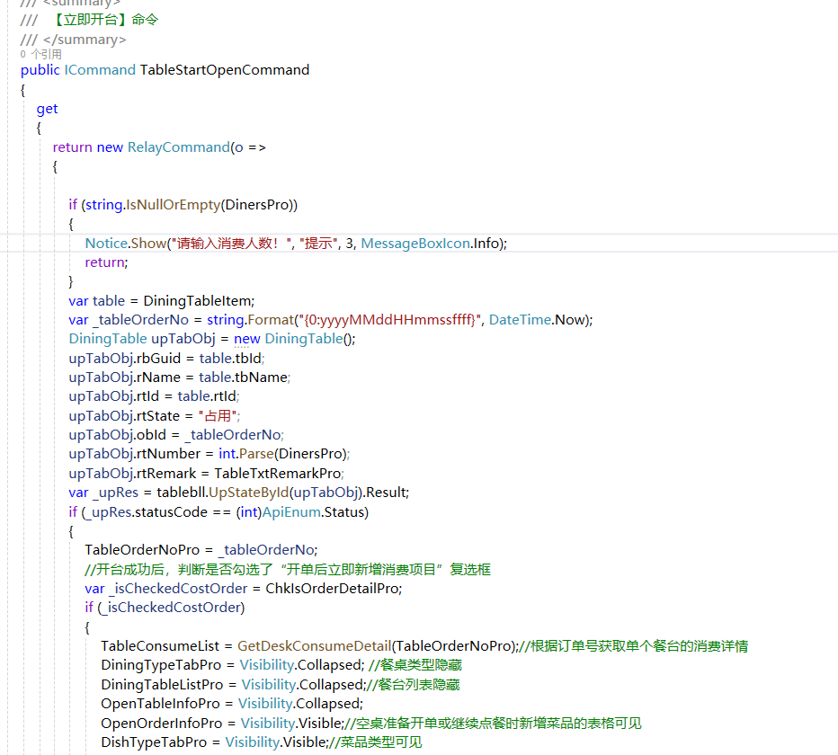Click GetDeskConsumeDetail method call
This screenshot has height=755, width=838.
[x=315, y=646]
